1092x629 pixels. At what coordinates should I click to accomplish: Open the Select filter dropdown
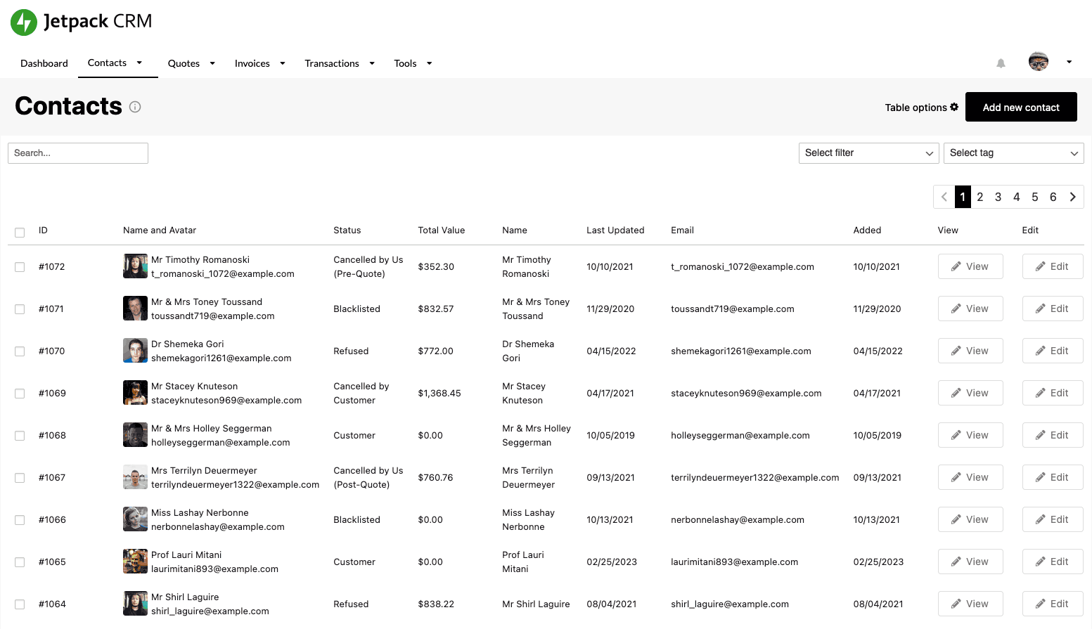868,153
